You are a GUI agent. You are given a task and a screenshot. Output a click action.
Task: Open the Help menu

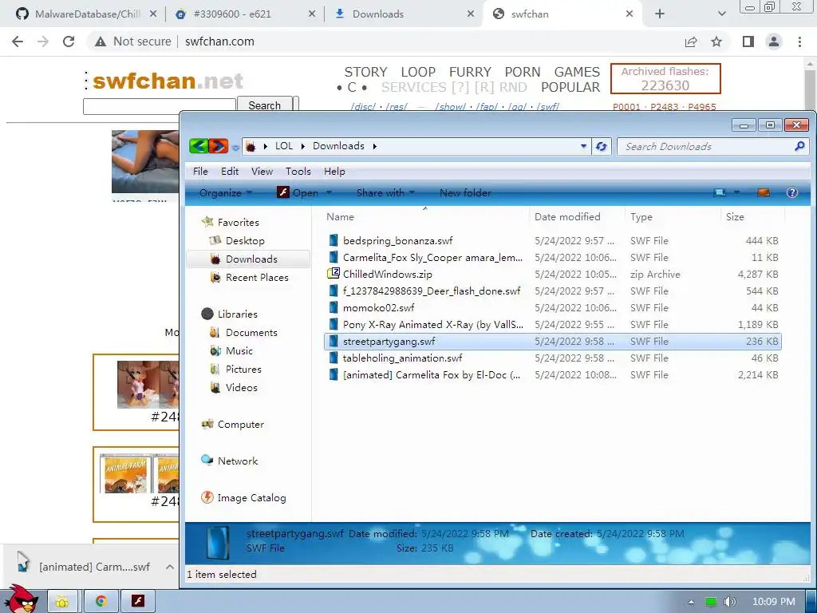coord(334,172)
